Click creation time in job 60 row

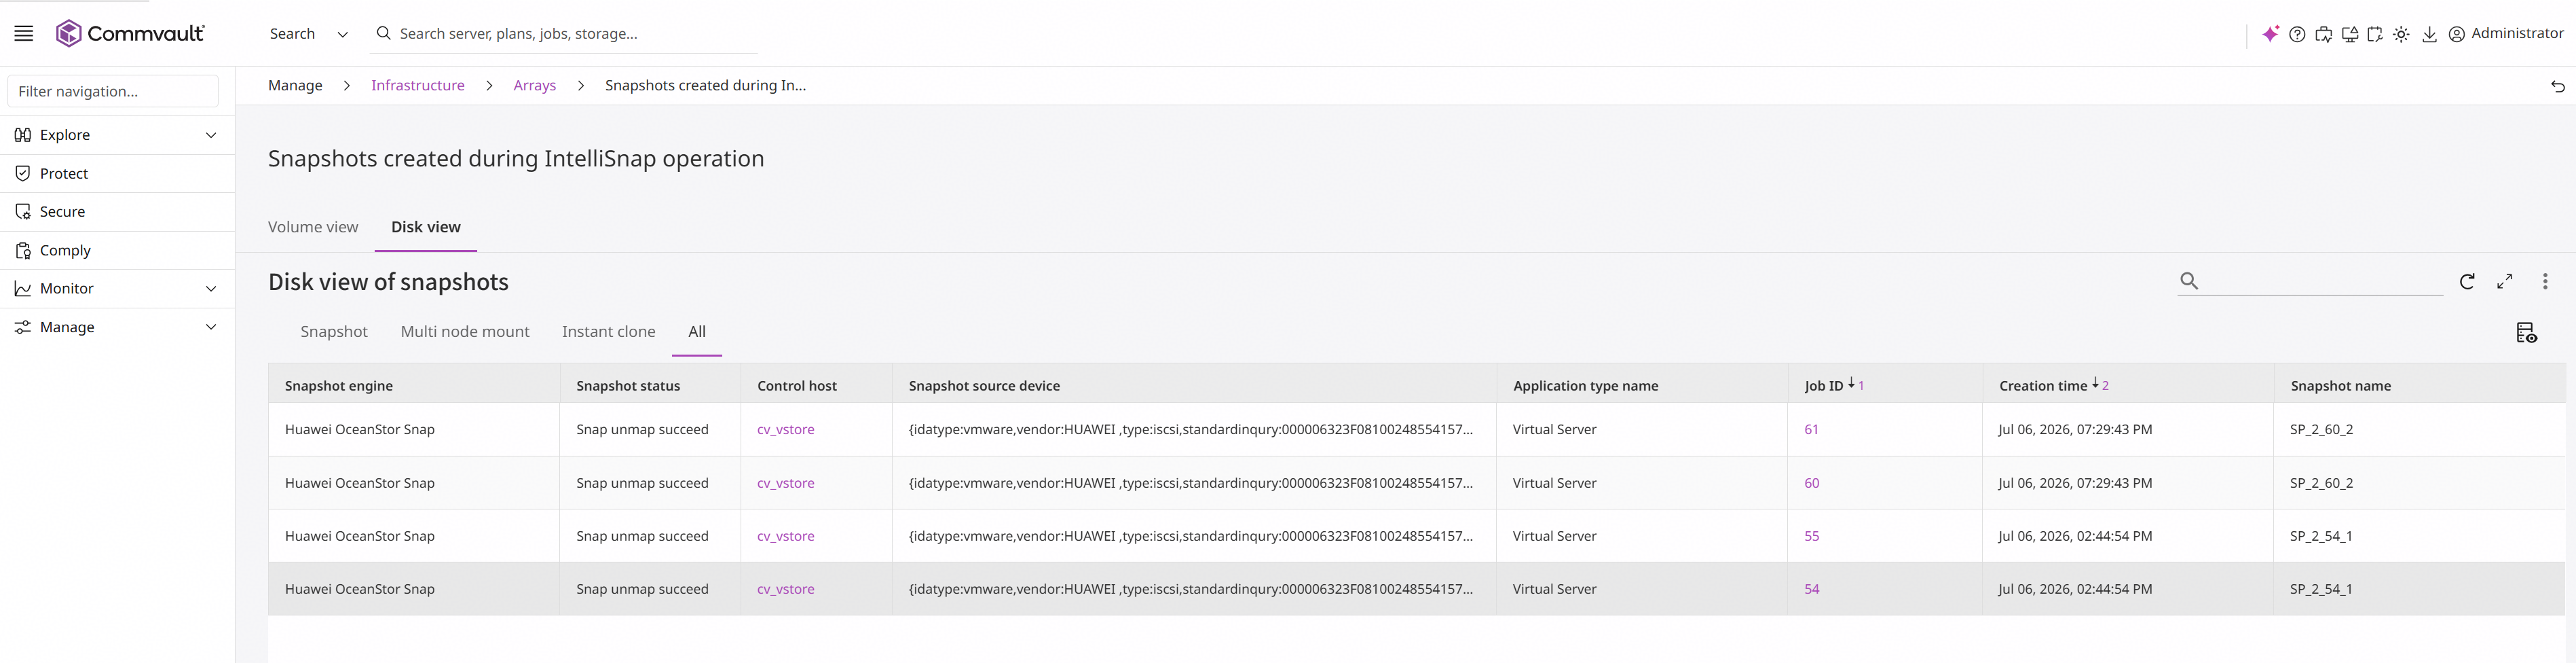coord(2075,483)
